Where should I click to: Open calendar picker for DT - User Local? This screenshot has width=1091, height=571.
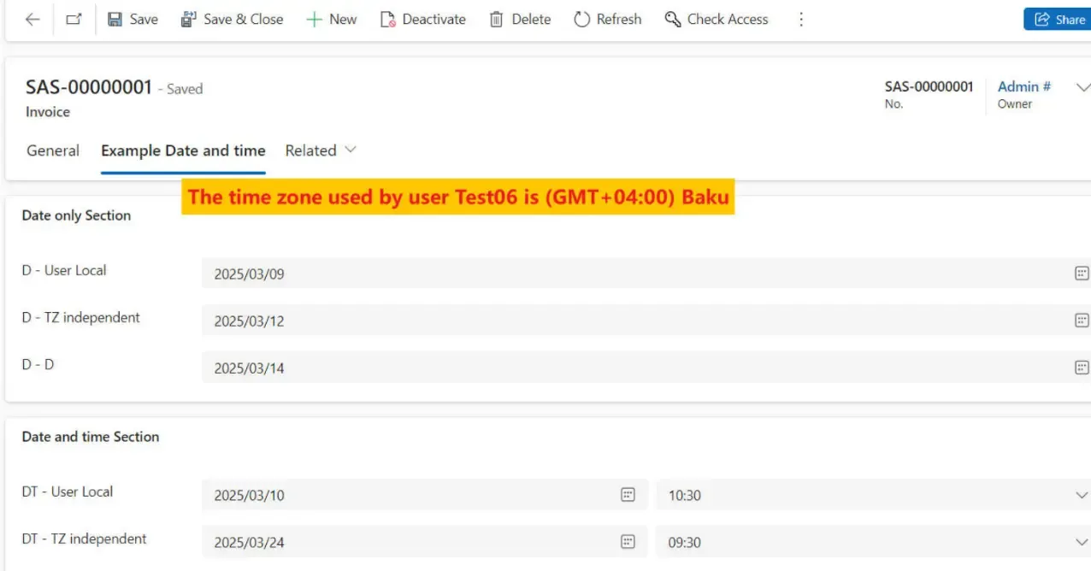click(x=628, y=495)
